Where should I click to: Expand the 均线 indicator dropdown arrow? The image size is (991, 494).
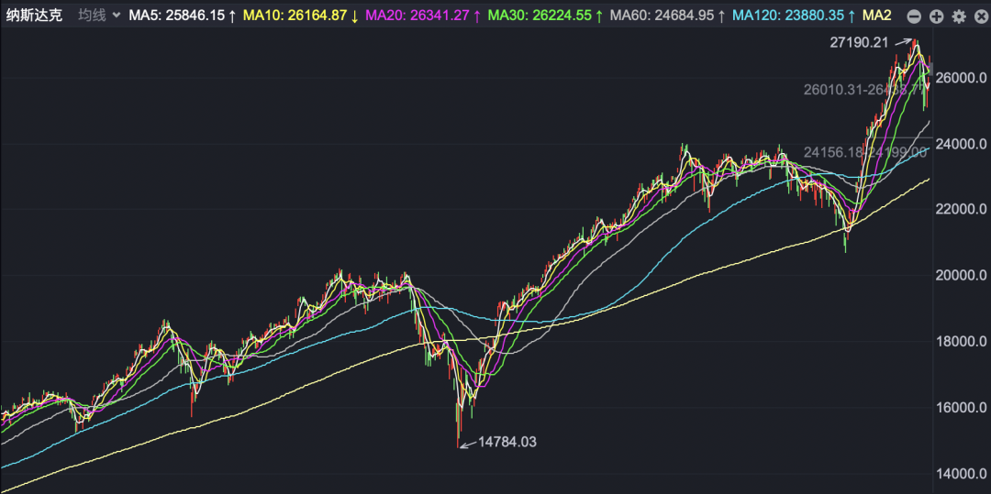(x=116, y=16)
